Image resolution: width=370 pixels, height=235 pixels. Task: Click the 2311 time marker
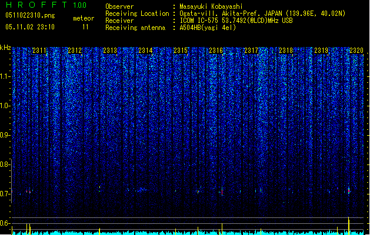click(39, 51)
